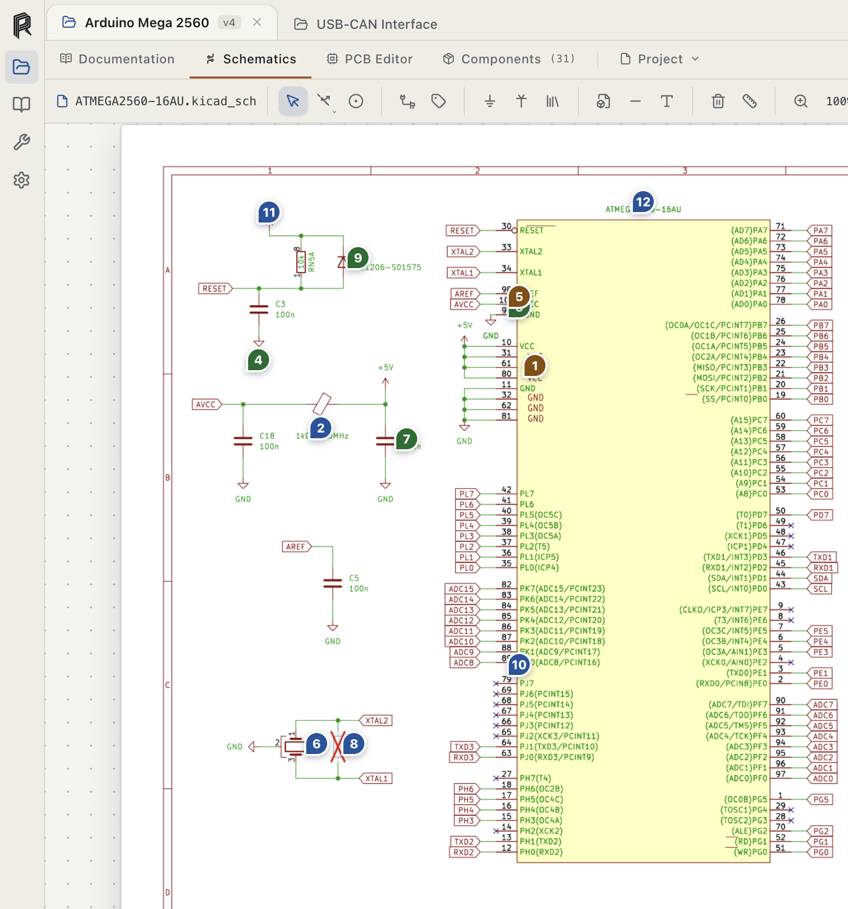Click the trash delete icon
The image size is (848, 909).
(718, 101)
